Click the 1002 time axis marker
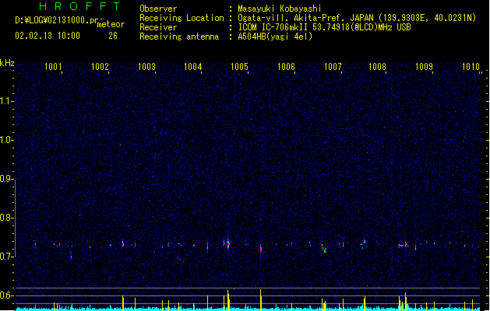 click(100, 66)
